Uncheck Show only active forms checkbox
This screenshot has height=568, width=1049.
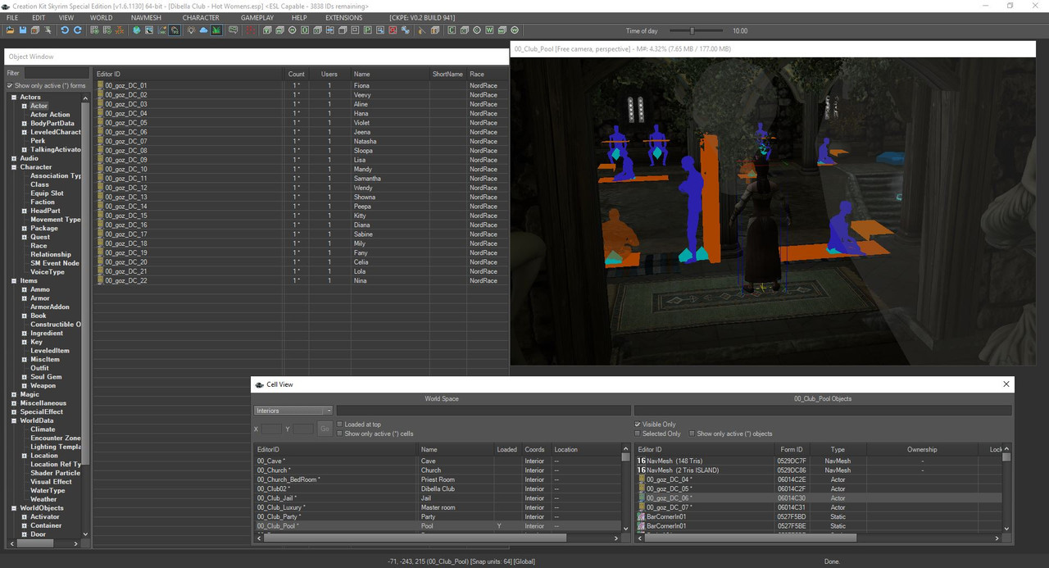point(10,85)
